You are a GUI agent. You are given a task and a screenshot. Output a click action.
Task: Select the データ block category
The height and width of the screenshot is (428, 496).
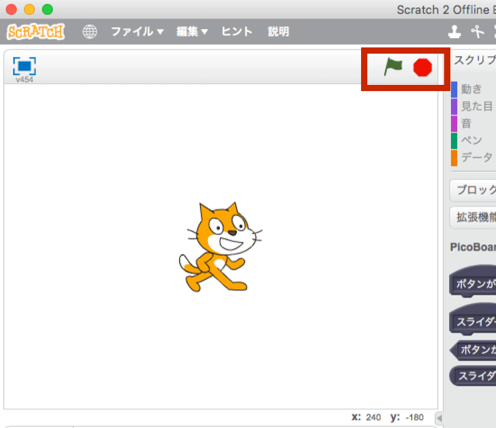477,157
